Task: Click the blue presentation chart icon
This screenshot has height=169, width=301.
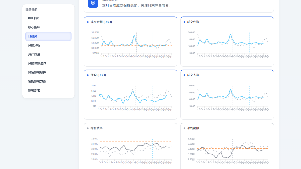Action: (93, 3)
